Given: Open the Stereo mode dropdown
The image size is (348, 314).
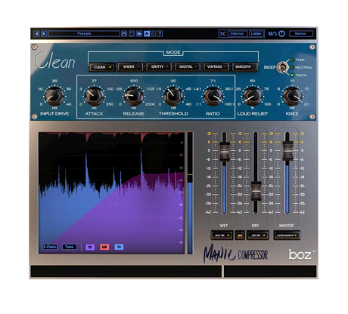Looking at the screenshot, I should click(301, 33).
